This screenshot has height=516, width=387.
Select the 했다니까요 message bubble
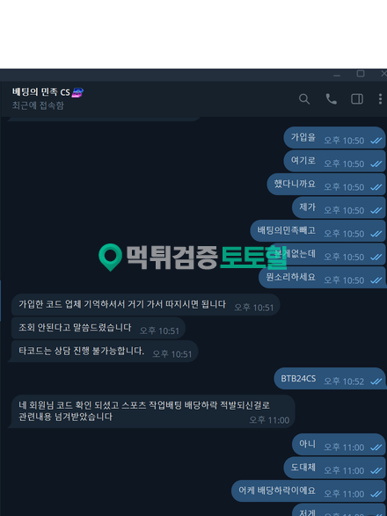pos(326,184)
